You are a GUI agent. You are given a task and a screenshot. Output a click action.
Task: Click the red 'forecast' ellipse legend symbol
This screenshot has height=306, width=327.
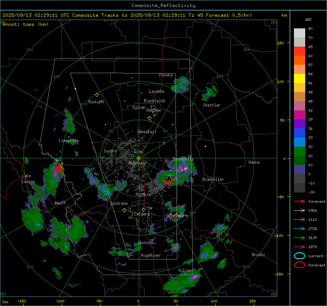299,265
